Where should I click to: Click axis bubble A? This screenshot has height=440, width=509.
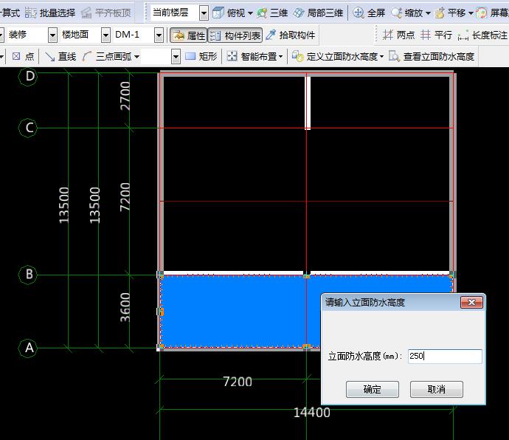(29, 348)
